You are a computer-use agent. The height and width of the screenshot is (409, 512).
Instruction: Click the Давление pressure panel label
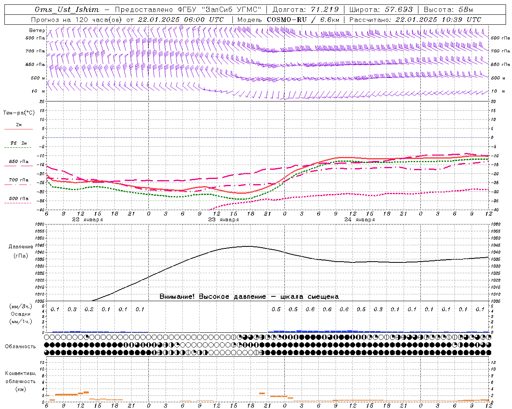click(21, 247)
